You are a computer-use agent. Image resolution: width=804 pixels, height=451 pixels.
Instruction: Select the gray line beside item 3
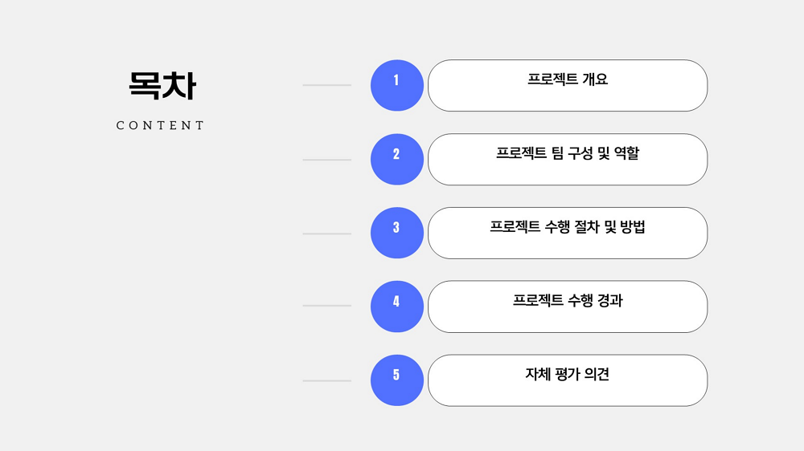click(x=326, y=234)
